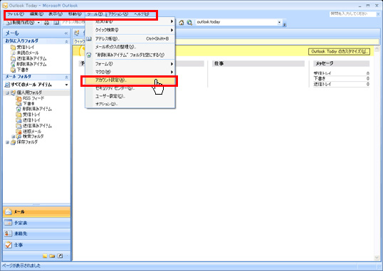This screenshot has width=383, height=271.
Task: Open configure buttons arrow at pane bottom
Action: 67,256
